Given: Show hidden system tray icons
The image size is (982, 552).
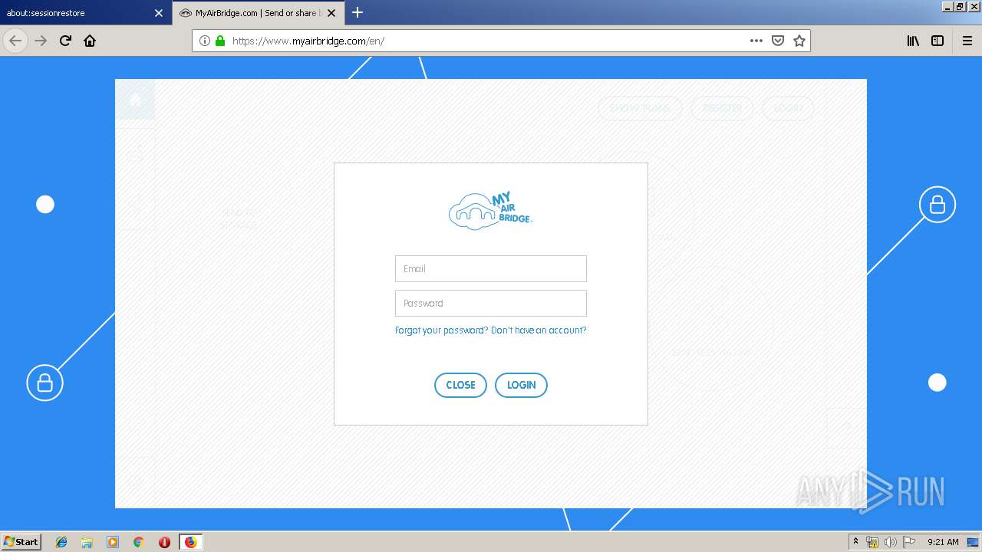Looking at the screenshot, I should (856, 542).
